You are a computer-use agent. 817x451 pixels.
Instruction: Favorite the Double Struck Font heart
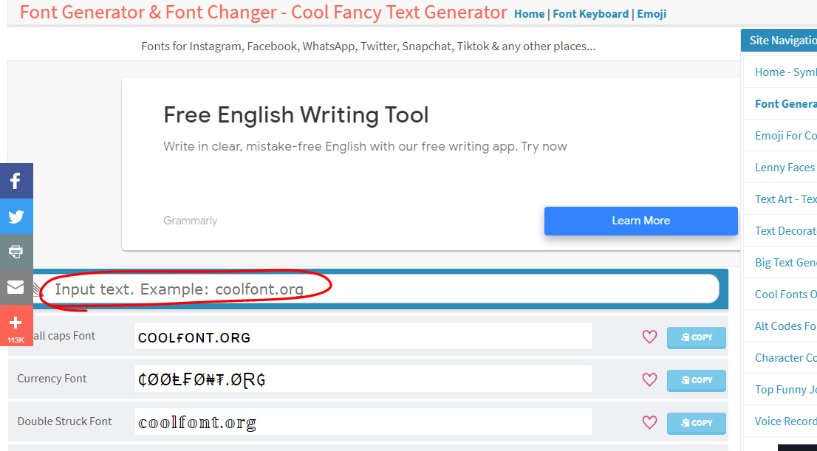click(x=649, y=423)
